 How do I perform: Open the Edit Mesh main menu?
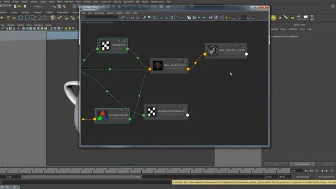[x=69, y=2]
